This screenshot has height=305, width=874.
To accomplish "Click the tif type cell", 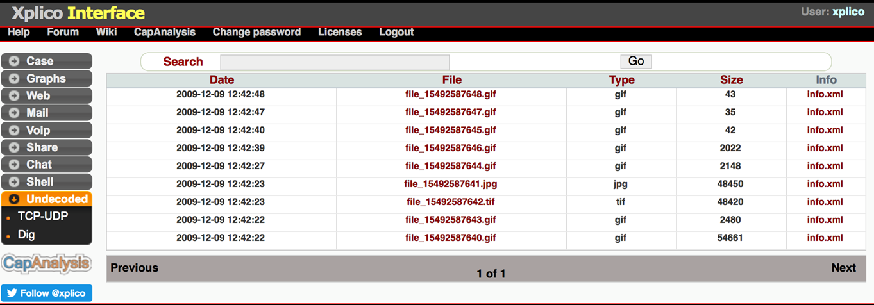I will (x=620, y=202).
